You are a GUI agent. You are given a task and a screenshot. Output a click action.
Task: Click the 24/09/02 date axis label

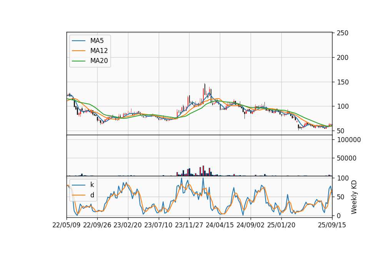(250, 225)
